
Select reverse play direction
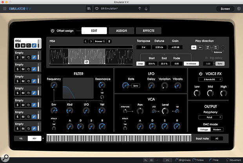200,48
